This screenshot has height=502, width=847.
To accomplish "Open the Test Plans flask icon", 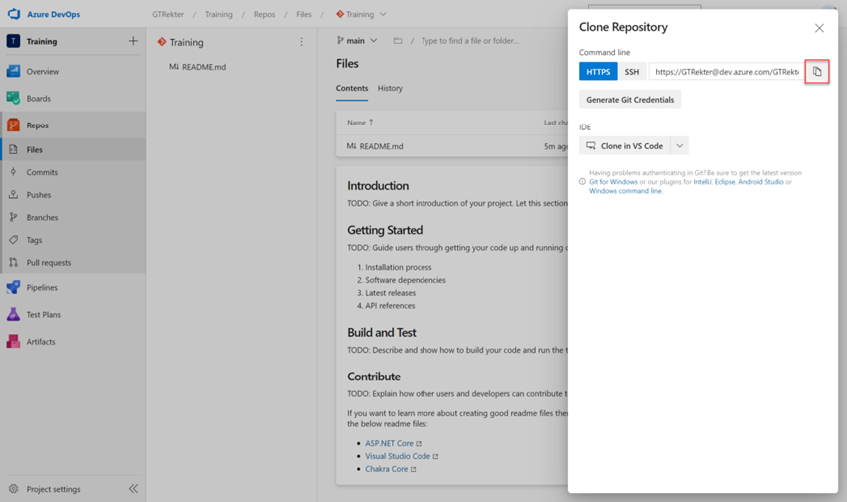I will point(14,314).
